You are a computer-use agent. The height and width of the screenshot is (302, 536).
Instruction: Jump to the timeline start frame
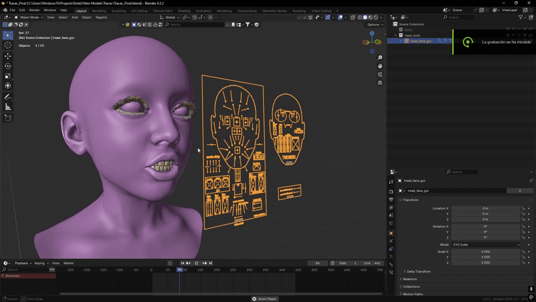click(183, 263)
